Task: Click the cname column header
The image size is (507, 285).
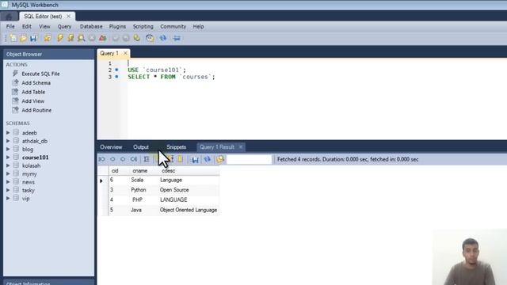Action: (139, 171)
